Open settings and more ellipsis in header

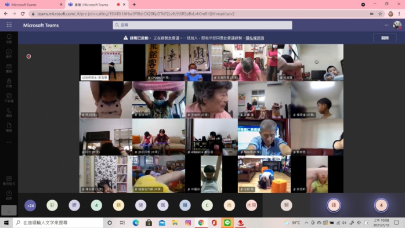(386, 25)
